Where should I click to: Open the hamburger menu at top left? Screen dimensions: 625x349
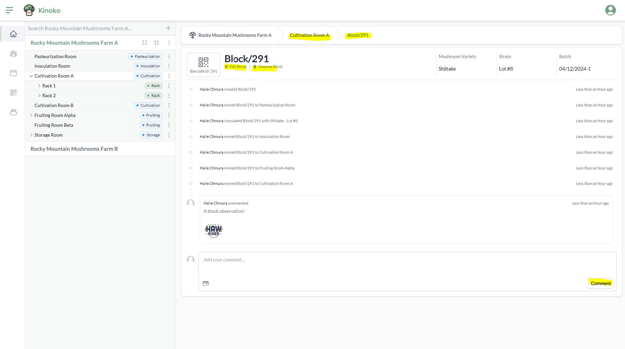tap(10, 10)
